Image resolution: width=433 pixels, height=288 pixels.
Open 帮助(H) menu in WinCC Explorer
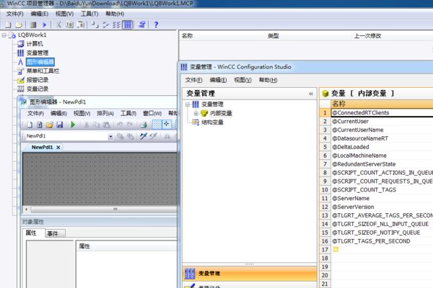(115, 14)
